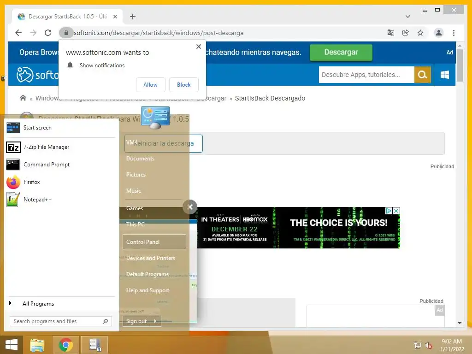Go back in the Chrome browser

point(18,33)
